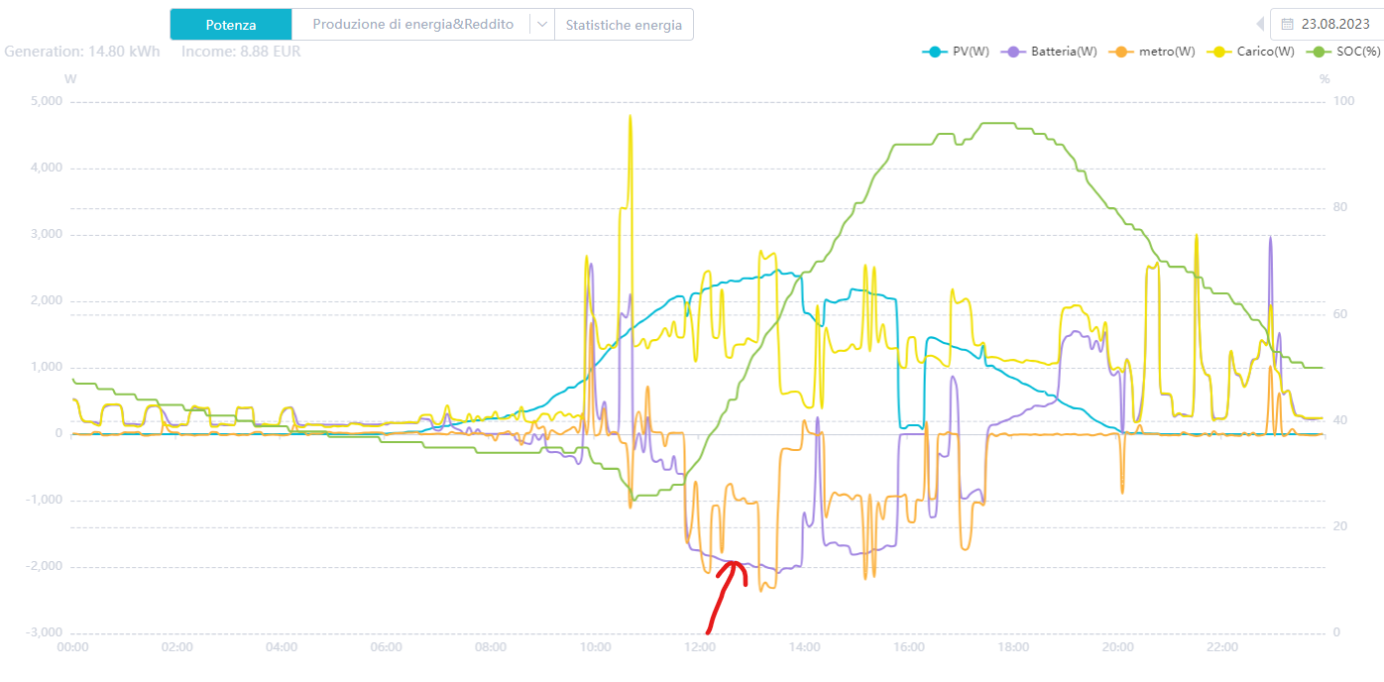
Task: Click the purple Batteria spike near 23:00
Action: click(1270, 240)
